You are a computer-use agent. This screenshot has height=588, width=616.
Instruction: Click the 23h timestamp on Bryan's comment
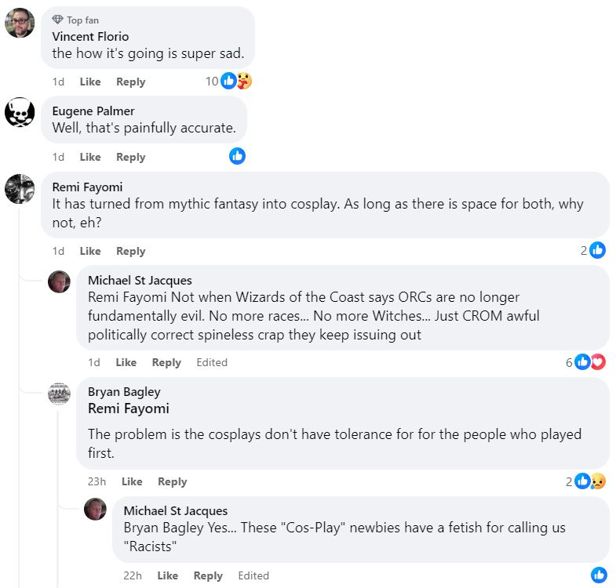click(x=97, y=481)
